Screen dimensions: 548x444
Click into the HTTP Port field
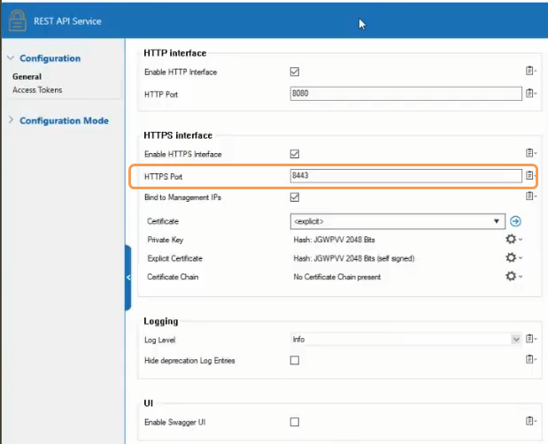click(x=405, y=93)
